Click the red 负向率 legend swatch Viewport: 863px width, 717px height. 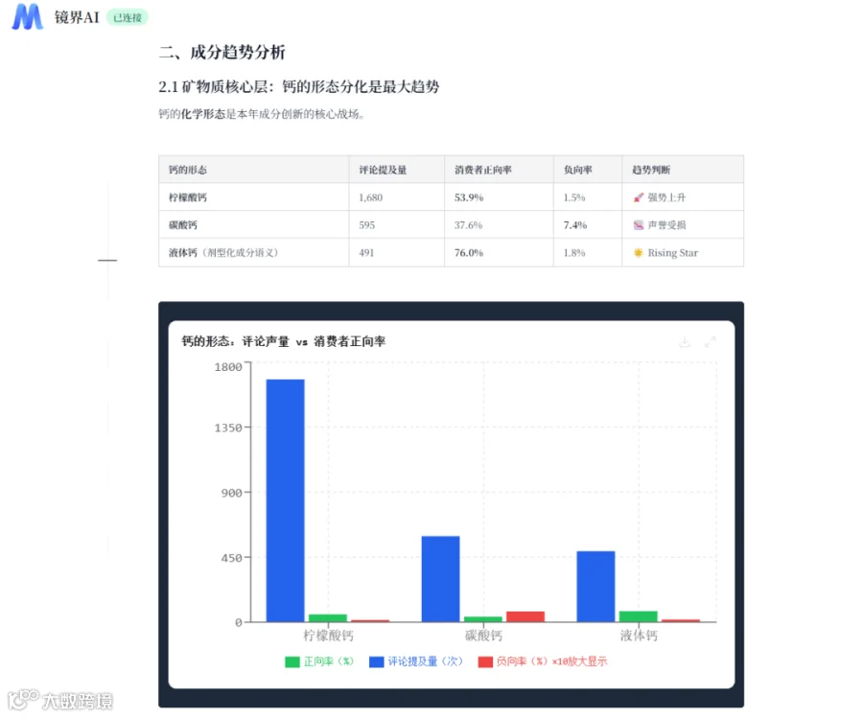coord(485,661)
